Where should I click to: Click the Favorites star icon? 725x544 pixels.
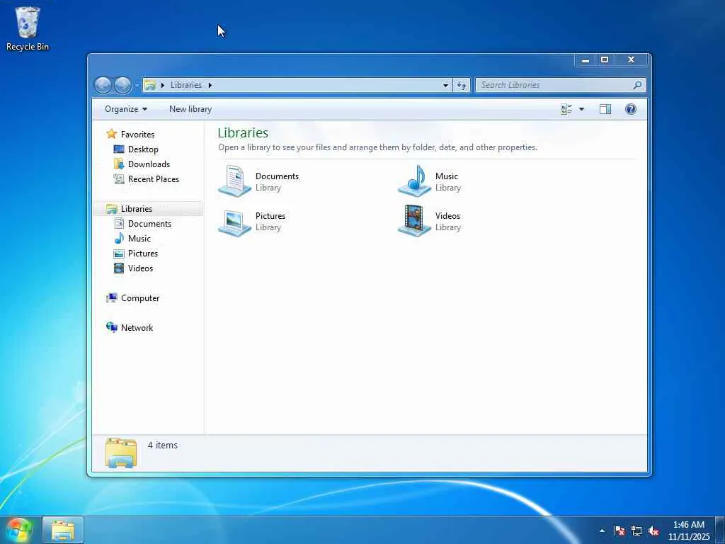(x=111, y=134)
